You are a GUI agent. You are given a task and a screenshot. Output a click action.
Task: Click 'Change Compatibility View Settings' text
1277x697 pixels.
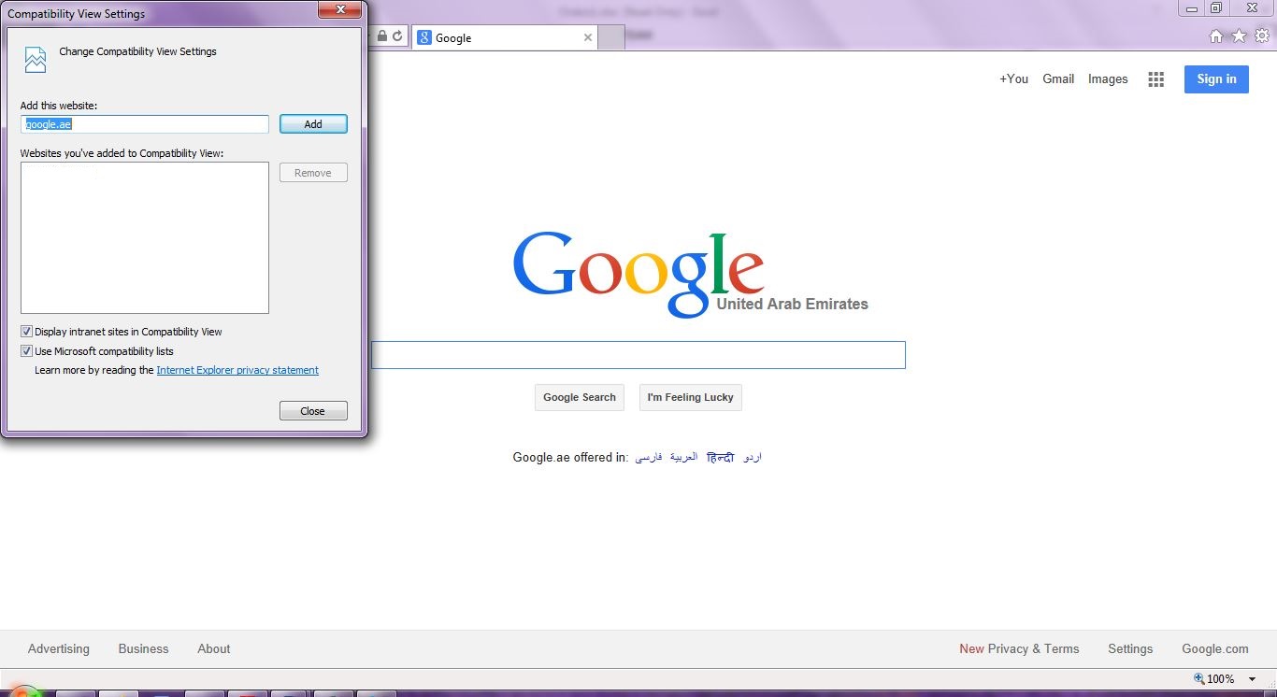tap(137, 51)
